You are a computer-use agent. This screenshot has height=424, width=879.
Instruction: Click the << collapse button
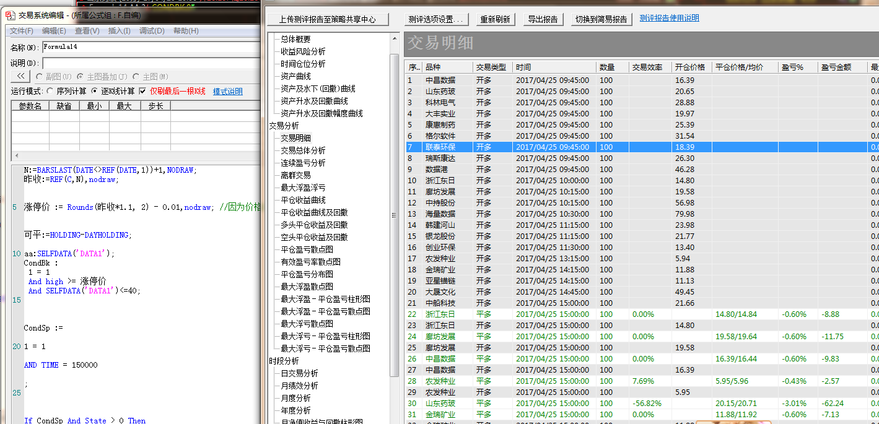[x=20, y=76]
